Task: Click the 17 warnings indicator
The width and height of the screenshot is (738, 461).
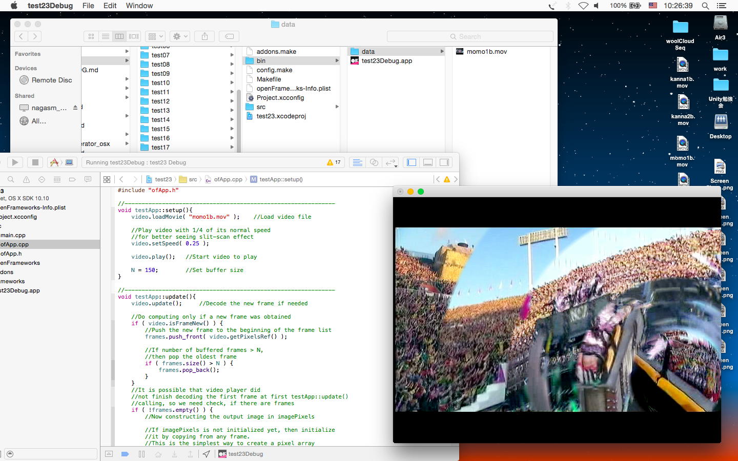Action: tap(334, 162)
